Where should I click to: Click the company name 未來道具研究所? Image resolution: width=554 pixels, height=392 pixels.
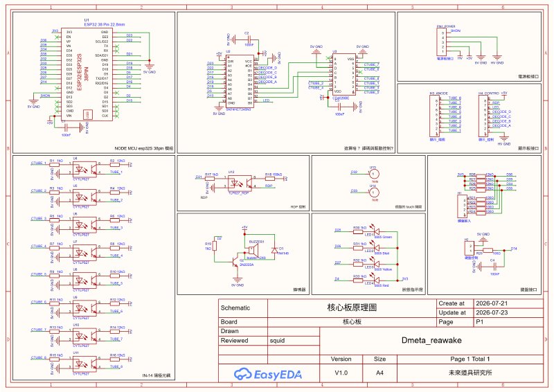click(x=470, y=373)
